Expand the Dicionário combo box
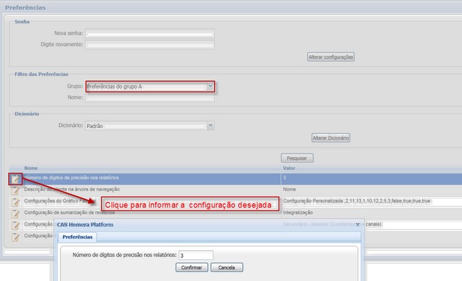462x281 pixels. click(x=210, y=126)
